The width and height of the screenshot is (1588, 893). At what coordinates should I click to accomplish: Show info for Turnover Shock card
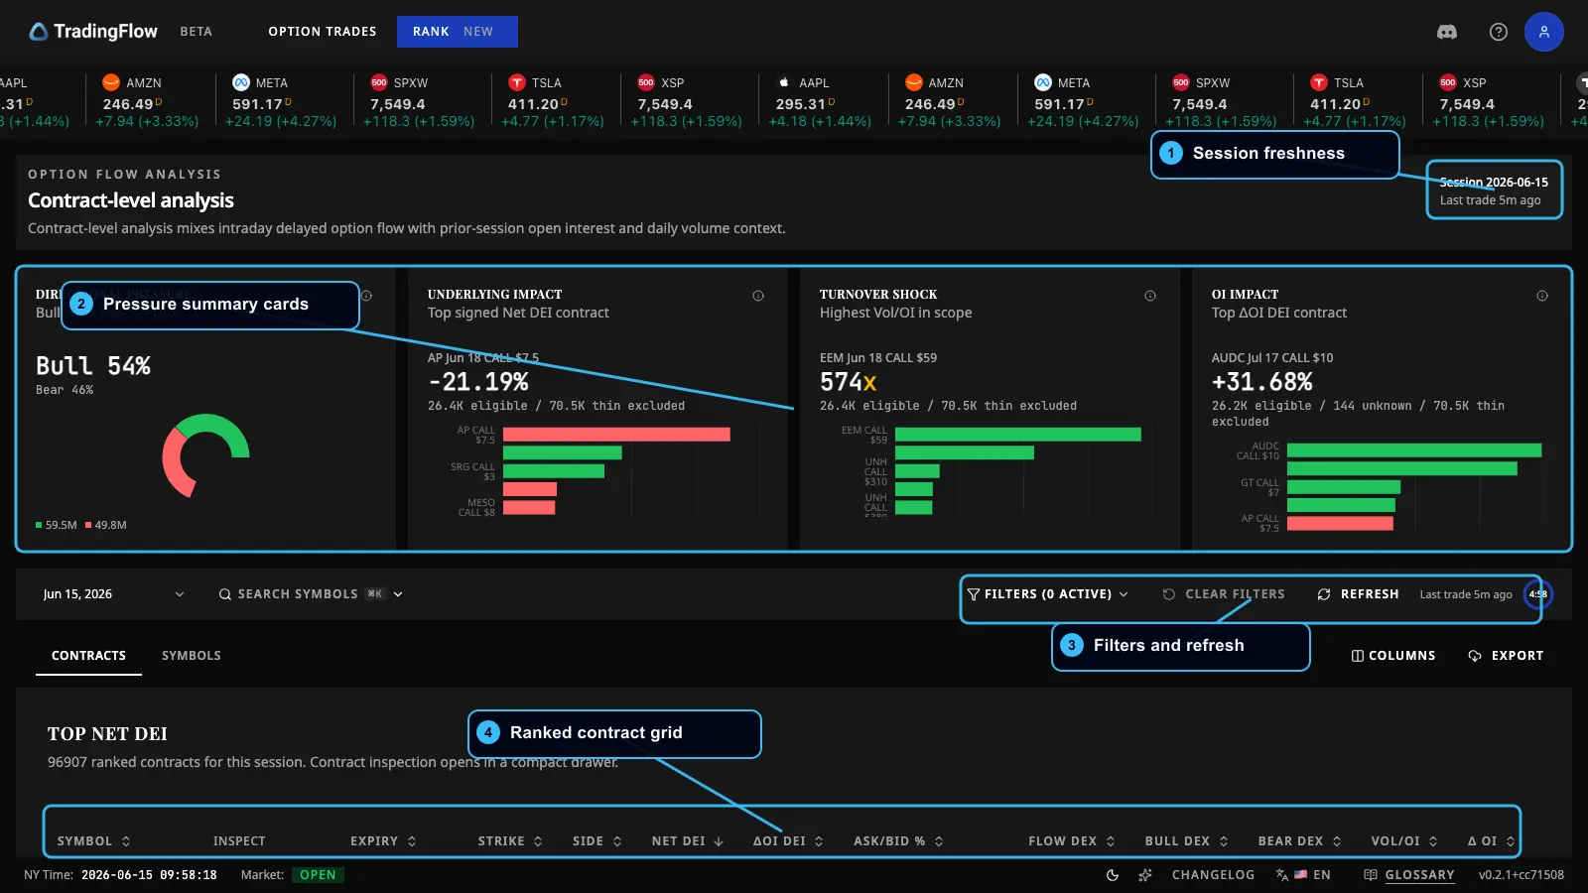point(1150,296)
